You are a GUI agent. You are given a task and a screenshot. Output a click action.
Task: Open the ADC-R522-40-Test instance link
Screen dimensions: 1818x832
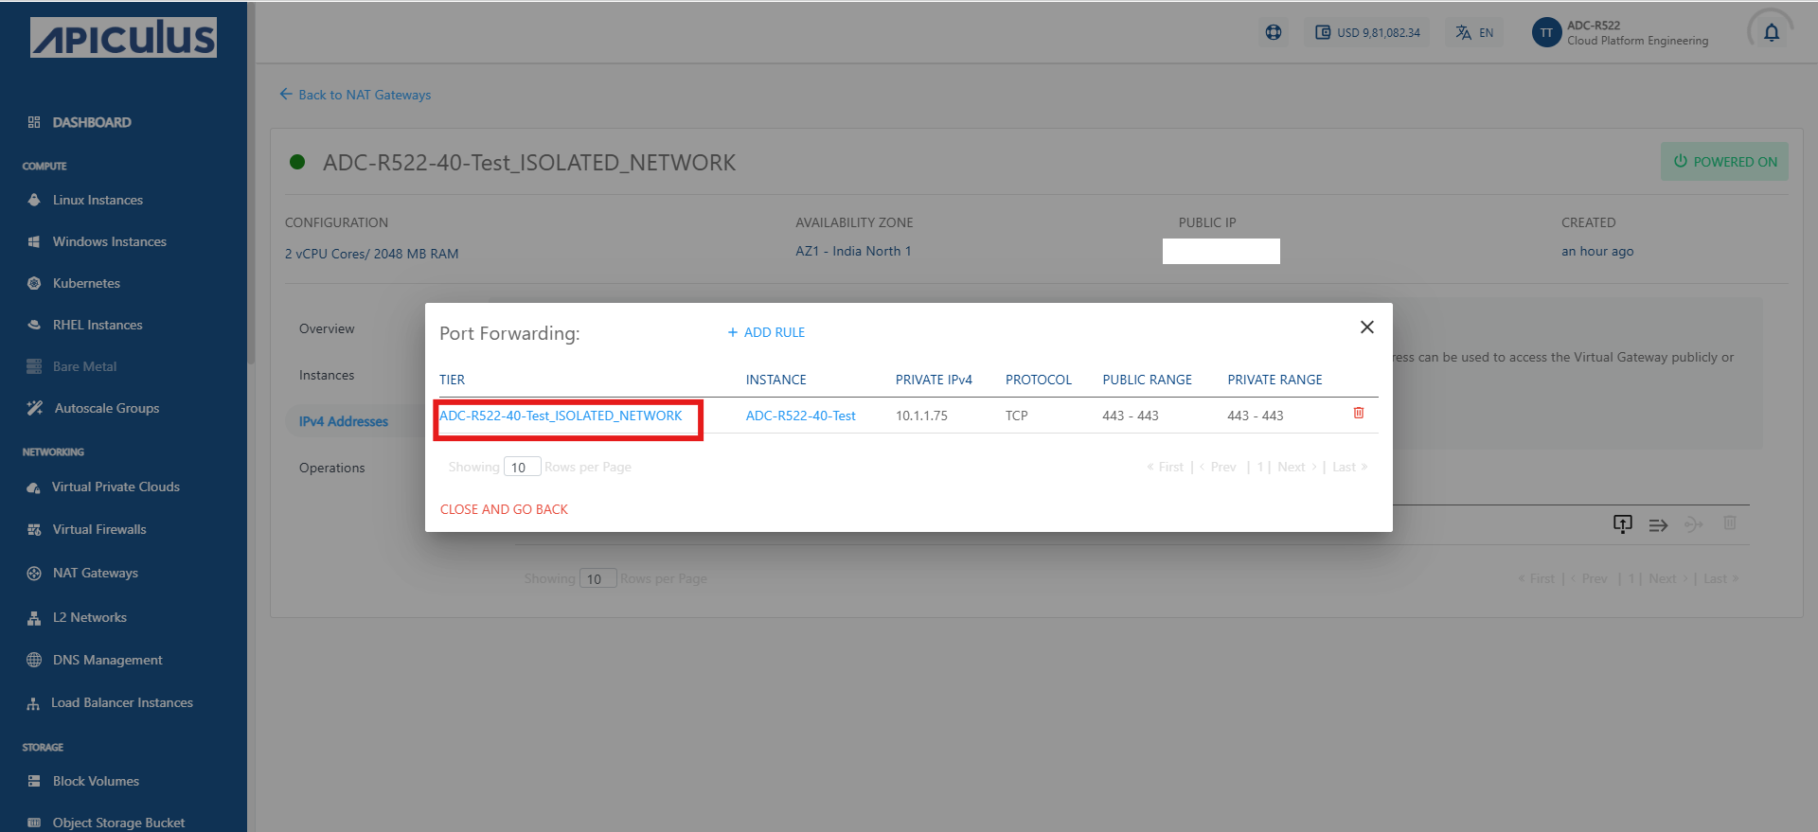click(x=800, y=416)
